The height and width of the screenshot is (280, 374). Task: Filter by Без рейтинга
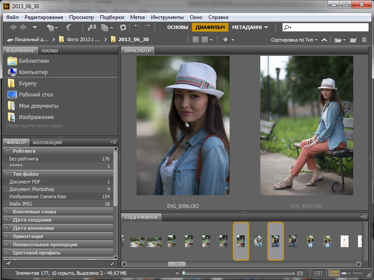pyautogui.click(x=59, y=159)
